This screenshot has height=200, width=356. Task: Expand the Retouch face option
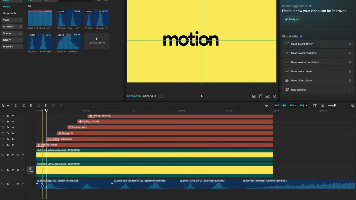point(318,90)
